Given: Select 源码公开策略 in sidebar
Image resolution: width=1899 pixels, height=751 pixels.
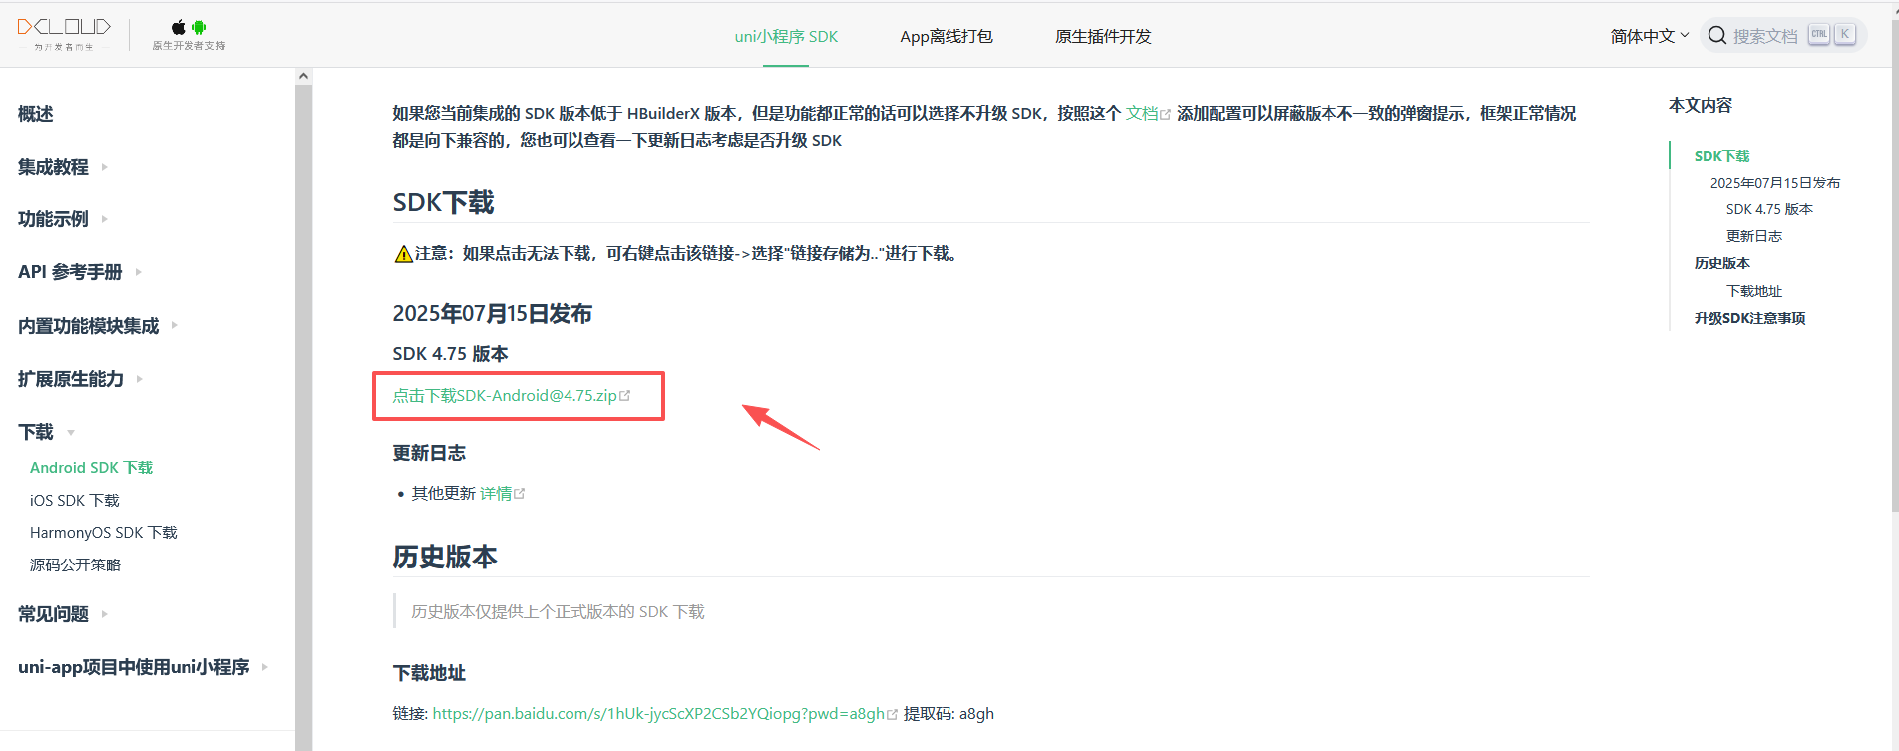Looking at the screenshot, I should (75, 565).
